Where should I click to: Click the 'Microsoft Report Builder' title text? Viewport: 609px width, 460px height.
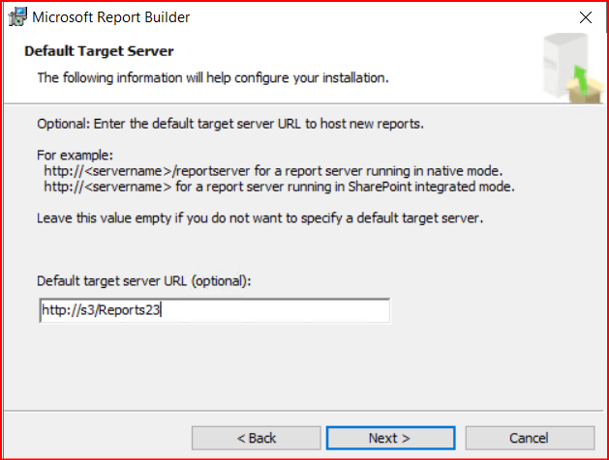tap(111, 17)
